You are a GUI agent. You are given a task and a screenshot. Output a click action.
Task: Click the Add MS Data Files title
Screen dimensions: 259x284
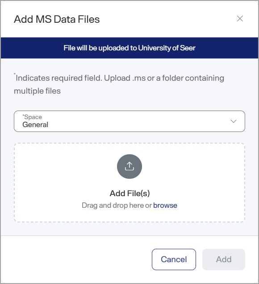coord(57,19)
